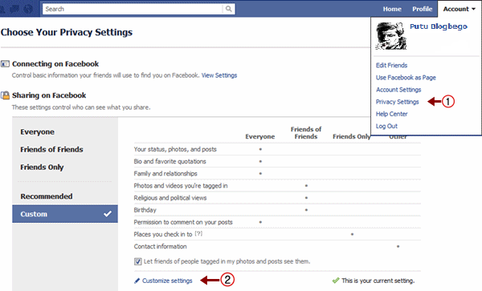Select the Custom privacy preset
The width and height of the screenshot is (482, 291).
coord(65,214)
